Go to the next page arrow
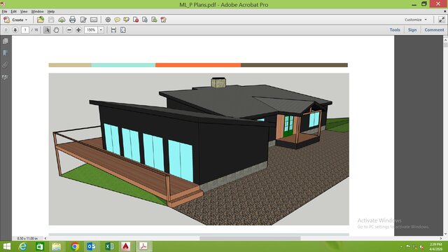The height and width of the screenshot is (252, 448). (x=15, y=29)
